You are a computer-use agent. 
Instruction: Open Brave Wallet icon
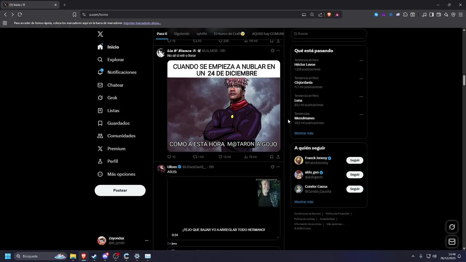(x=439, y=15)
